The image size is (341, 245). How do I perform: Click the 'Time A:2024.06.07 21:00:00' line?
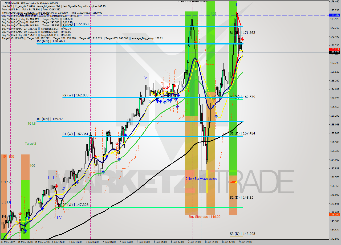pyautogui.click(x=18, y=13)
